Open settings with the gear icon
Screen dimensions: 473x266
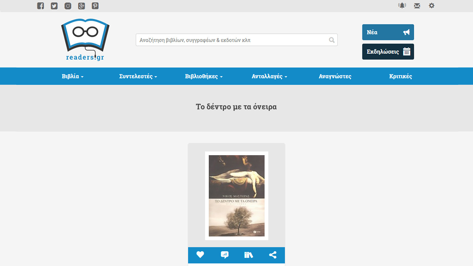[432, 6]
